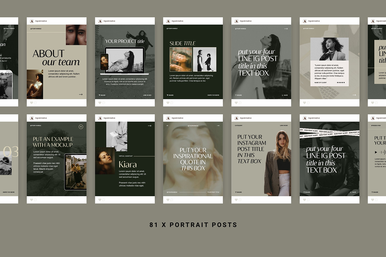Click the 81 X PORTRAIT POSTS caption
Screen dimensions: 386x257
[x=193, y=225]
